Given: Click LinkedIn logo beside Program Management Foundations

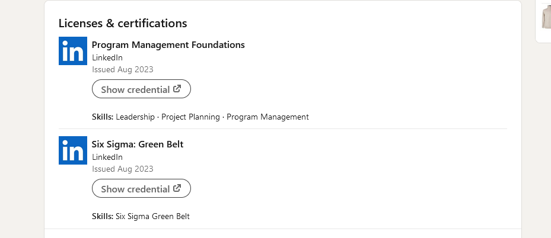Looking at the screenshot, I should [x=73, y=51].
